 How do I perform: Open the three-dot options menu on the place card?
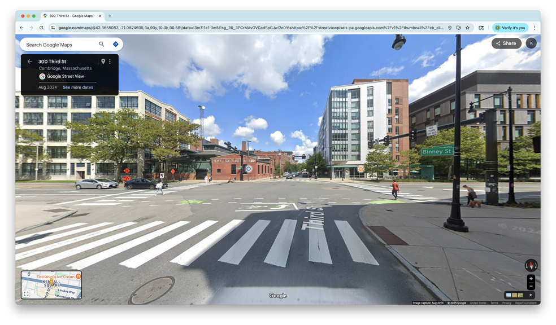coord(110,62)
